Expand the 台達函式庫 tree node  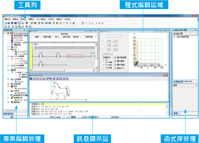coord(174,37)
